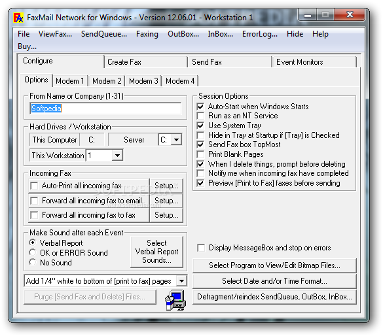383x336 pixels.
Task: Open the Modem 4 sub-tab
Action: coord(180,80)
